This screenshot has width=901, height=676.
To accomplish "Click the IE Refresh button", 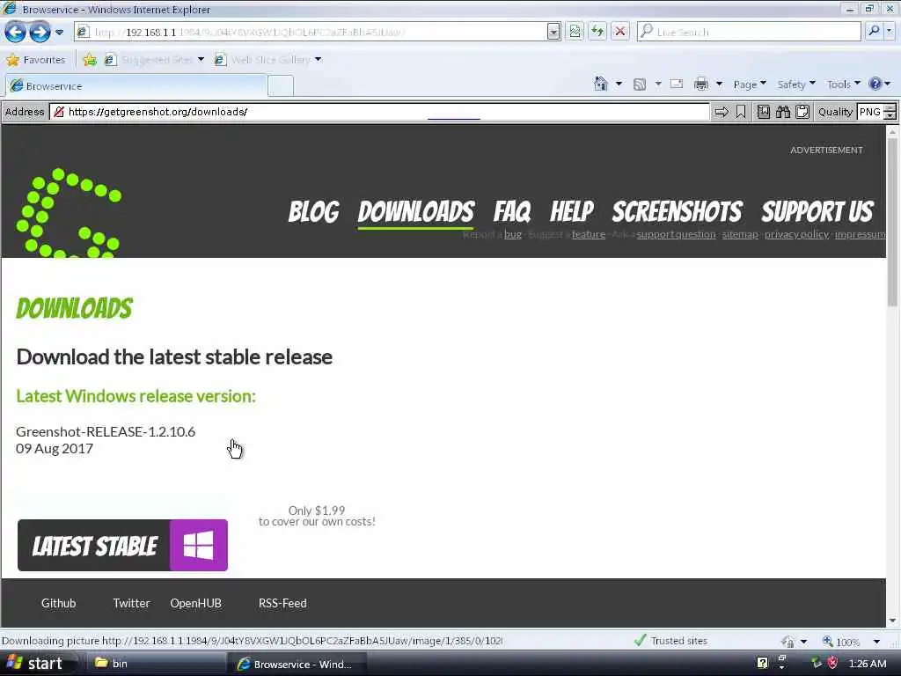I will tap(597, 32).
